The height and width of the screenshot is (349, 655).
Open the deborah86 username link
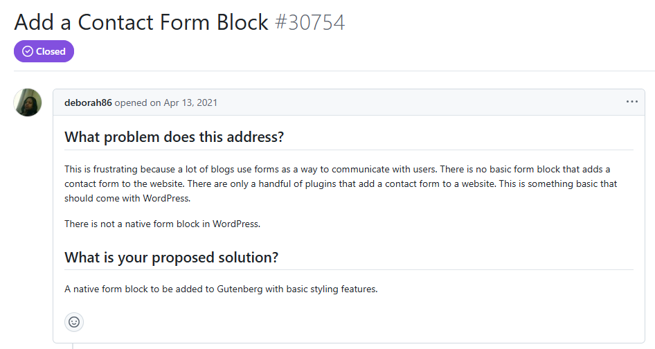(88, 102)
